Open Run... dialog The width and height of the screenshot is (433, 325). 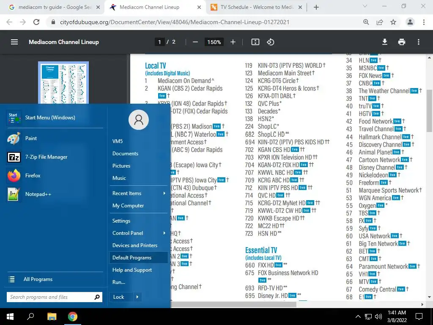(119, 282)
